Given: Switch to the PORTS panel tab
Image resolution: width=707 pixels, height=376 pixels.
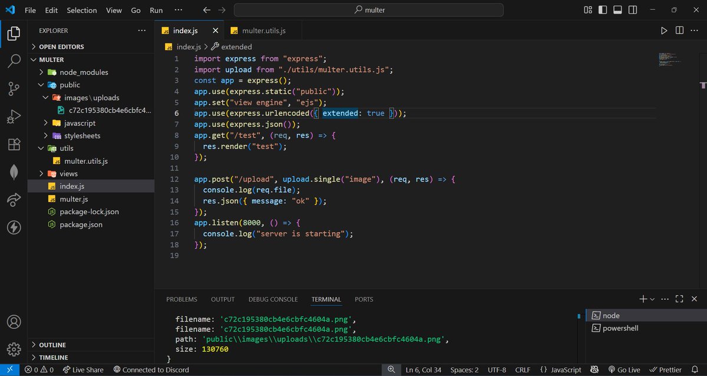Looking at the screenshot, I should 364,299.
